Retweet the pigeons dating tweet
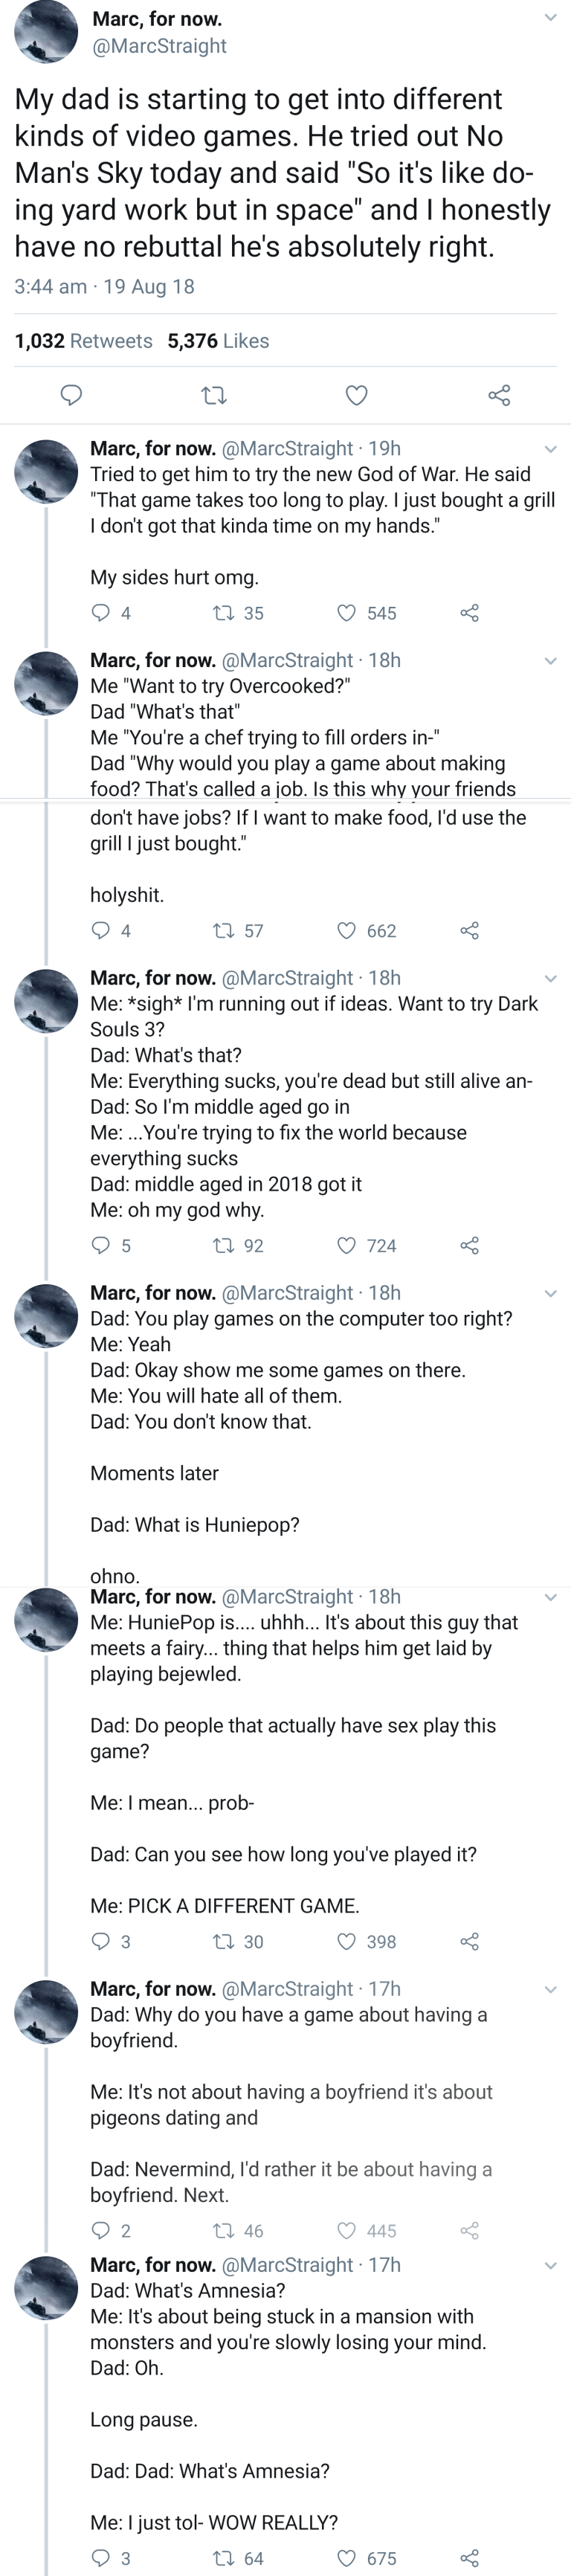Screen dimensions: 571x2576 pos(224,2231)
